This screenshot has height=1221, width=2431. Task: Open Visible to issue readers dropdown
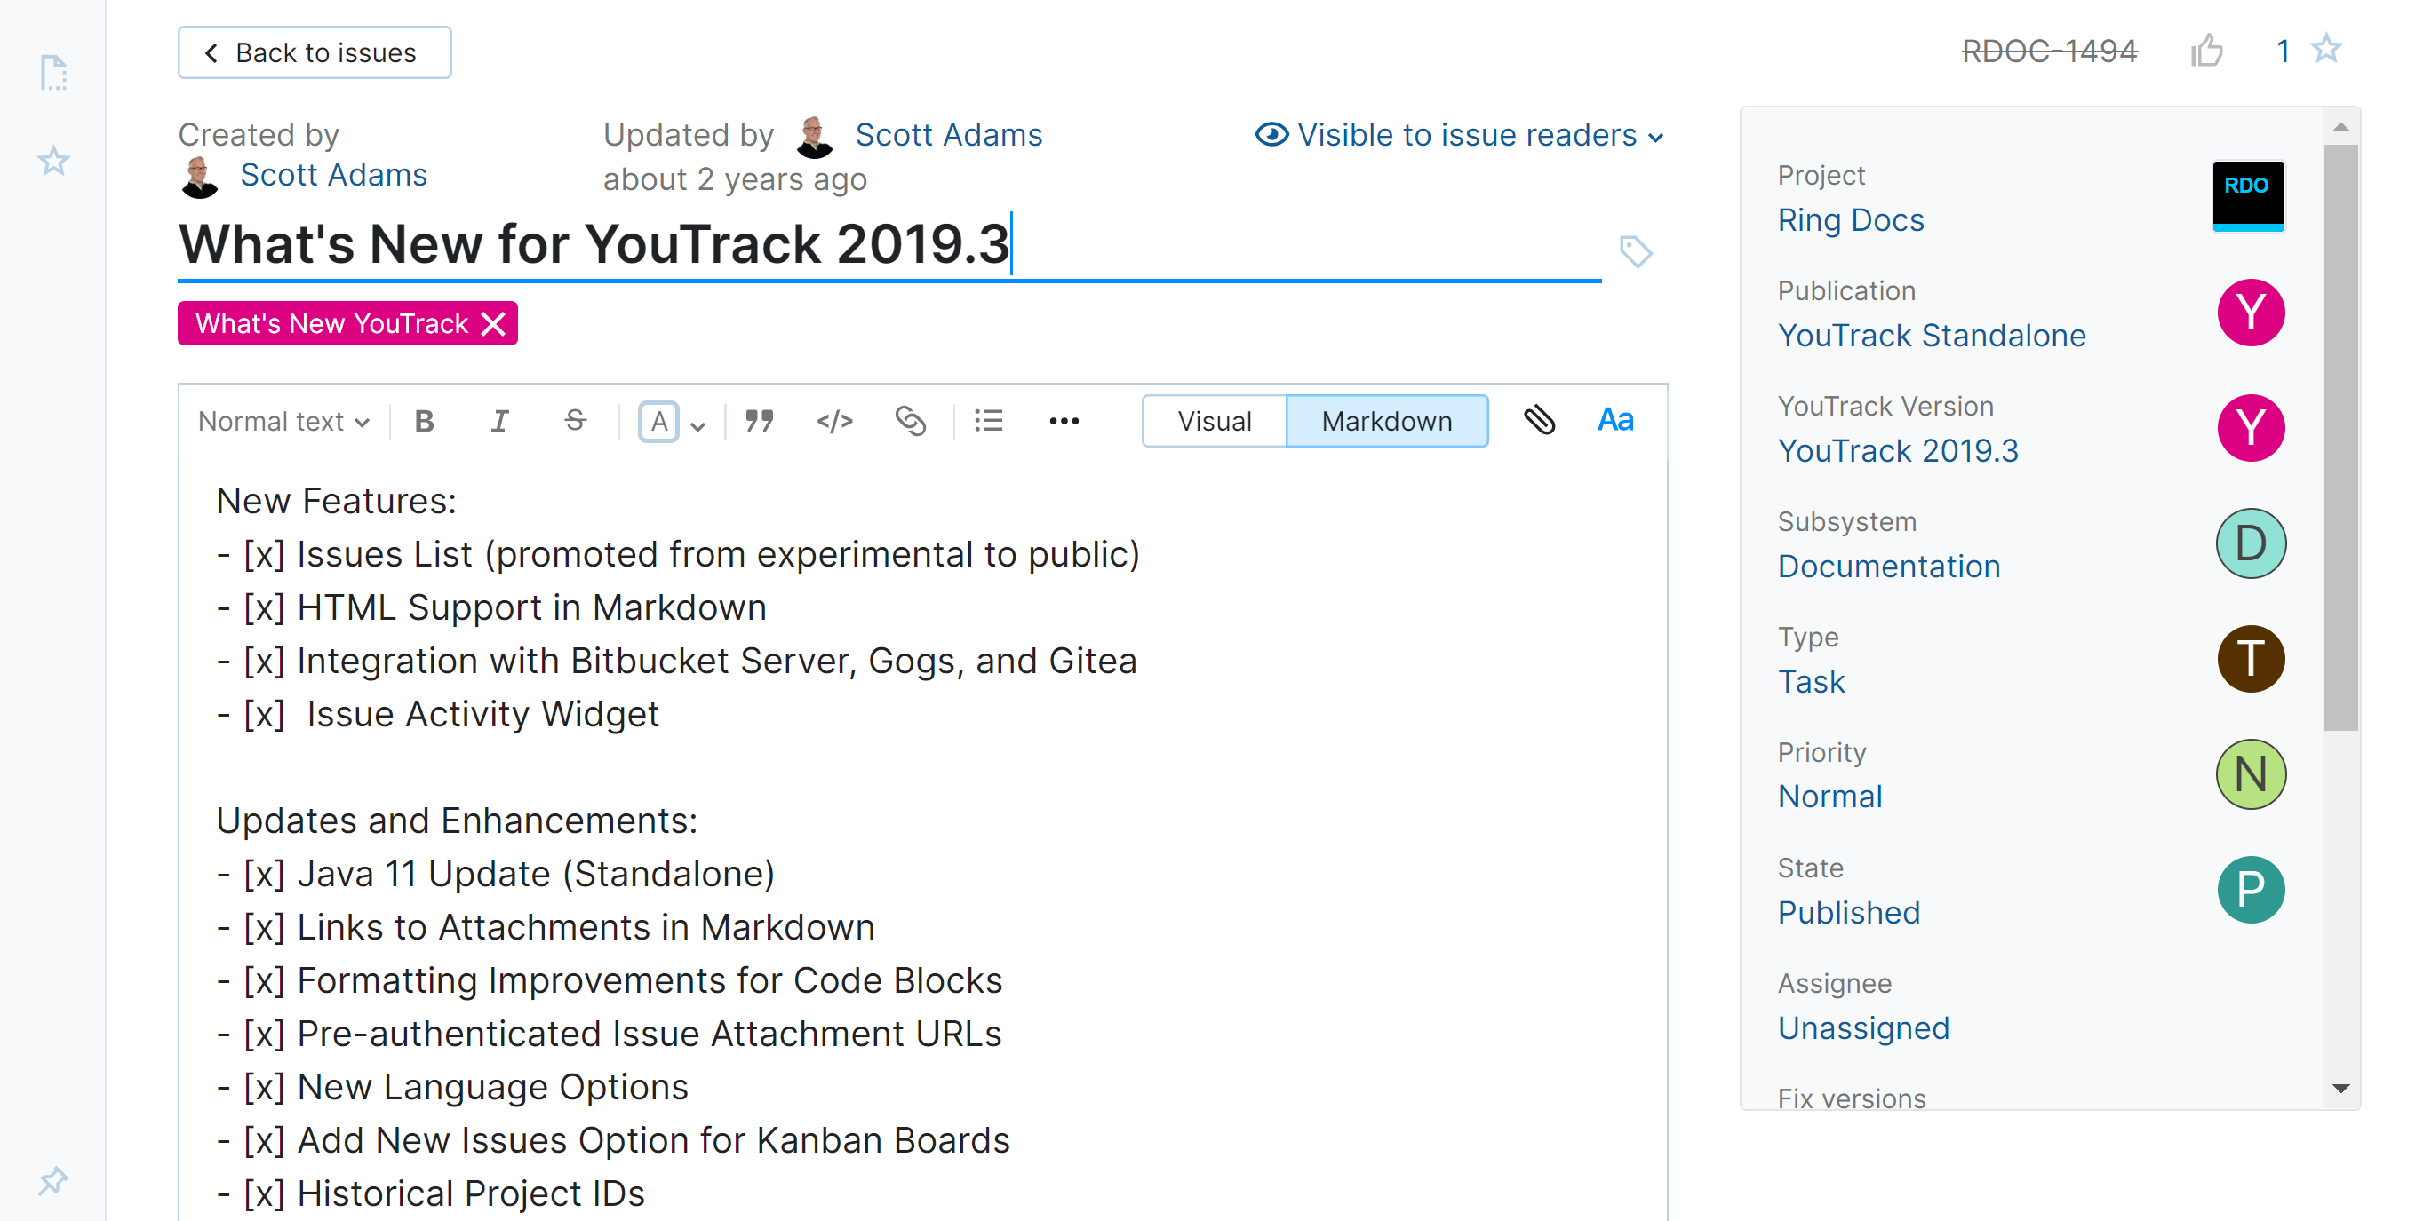click(x=1460, y=135)
